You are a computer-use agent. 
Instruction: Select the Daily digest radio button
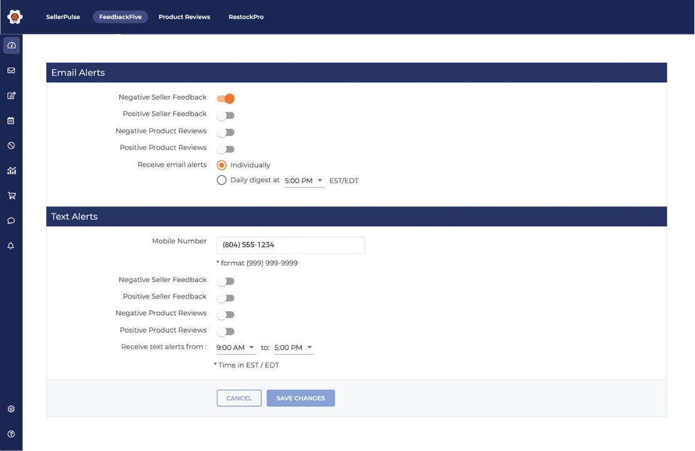[222, 180]
